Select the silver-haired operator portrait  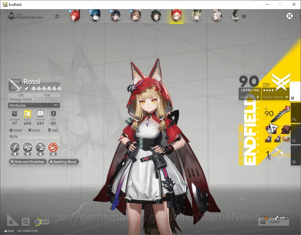pos(217,16)
